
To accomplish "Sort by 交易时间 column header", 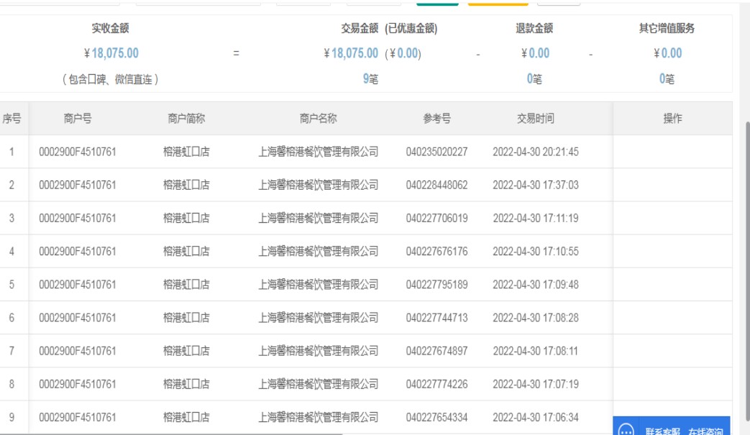I will [535, 119].
